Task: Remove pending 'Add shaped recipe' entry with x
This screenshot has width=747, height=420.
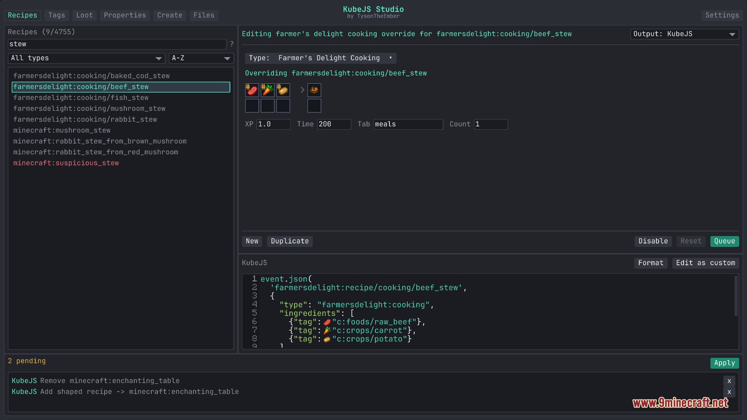Action: [x=729, y=392]
